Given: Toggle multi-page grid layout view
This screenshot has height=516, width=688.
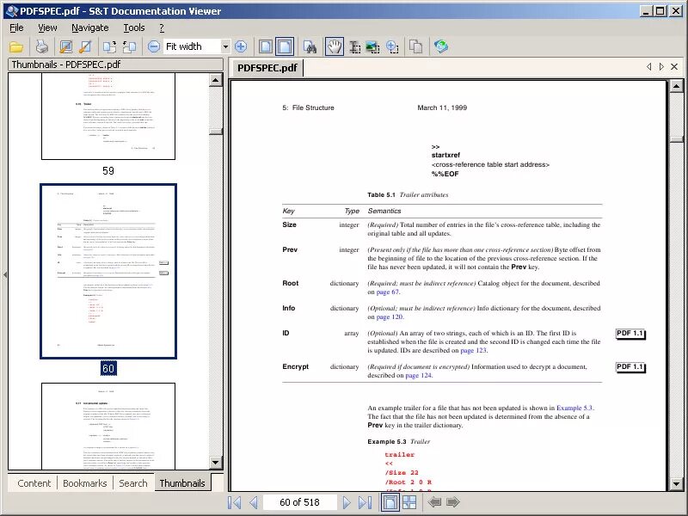Looking at the screenshot, I should point(409,502).
